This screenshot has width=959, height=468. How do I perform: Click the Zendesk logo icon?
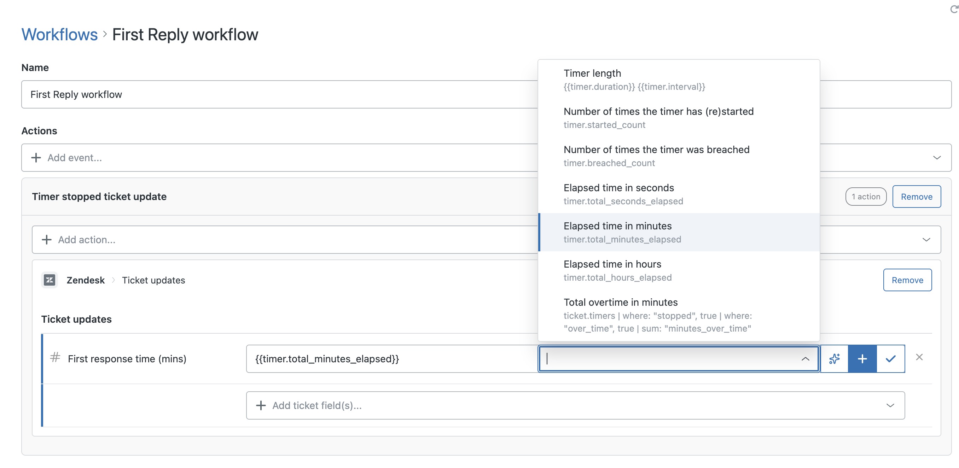pos(50,280)
